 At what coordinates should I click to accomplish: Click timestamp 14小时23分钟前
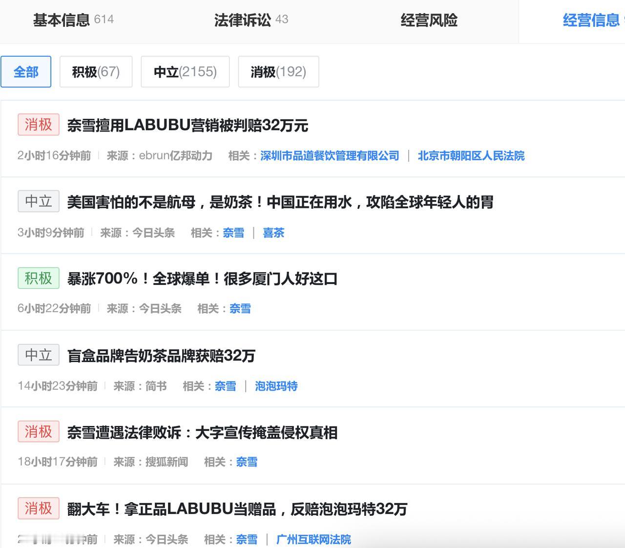tap(58, 386)
